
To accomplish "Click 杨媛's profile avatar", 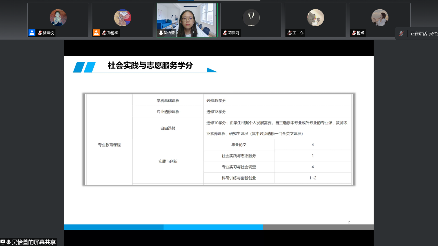I will click(x=380, y=17).
